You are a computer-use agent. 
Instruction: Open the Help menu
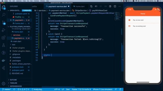click(x=48, y=1)
